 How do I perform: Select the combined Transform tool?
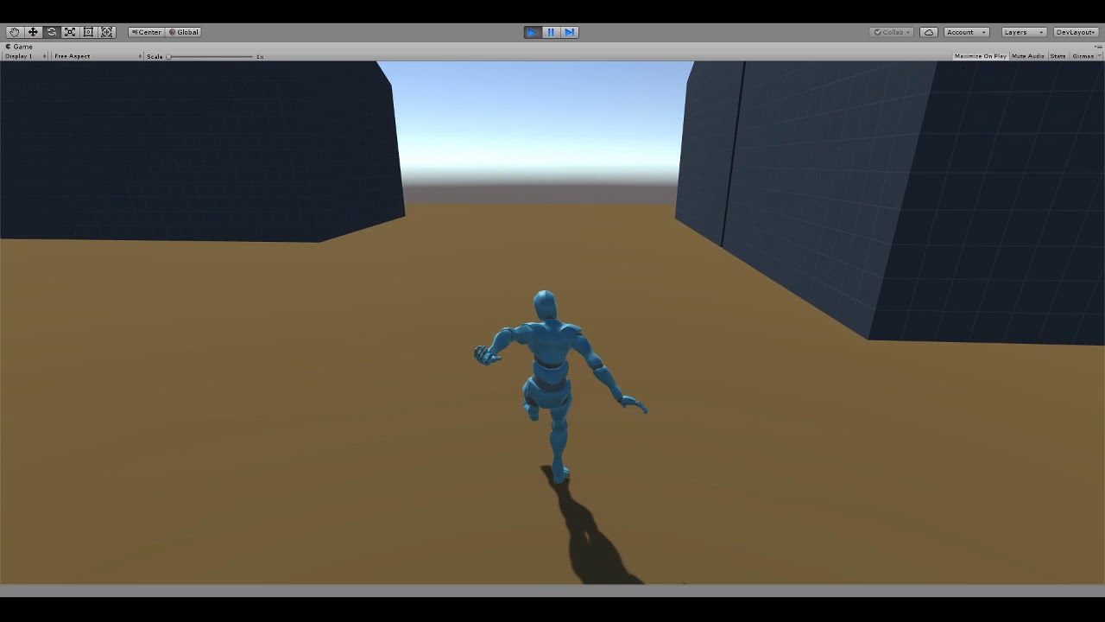click(x=107, y=32)
